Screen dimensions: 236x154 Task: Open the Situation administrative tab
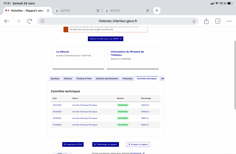click(107, 79)
